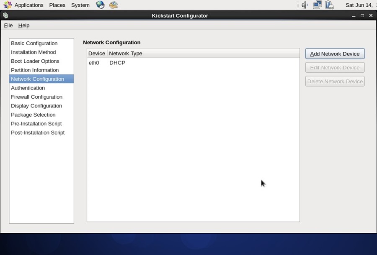Viewport: 377px width, 255px height.
Task: Select the Firewall Configuration section
Action: click(36, 97)
